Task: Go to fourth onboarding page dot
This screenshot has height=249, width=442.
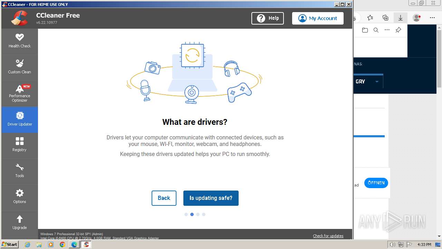Action: coord(204,214)
